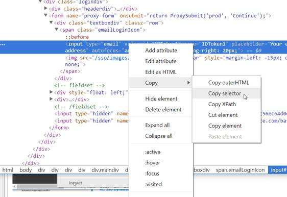
Task: Expand the headerdiv node triangle
Action: (x=46, y=8)
